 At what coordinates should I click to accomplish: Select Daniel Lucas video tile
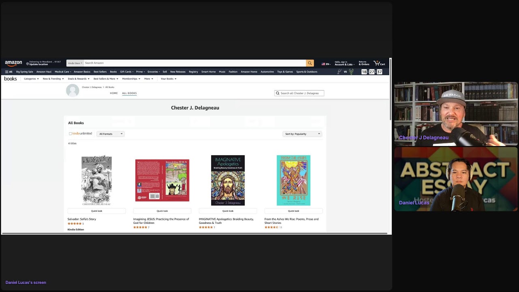point(456,179)
